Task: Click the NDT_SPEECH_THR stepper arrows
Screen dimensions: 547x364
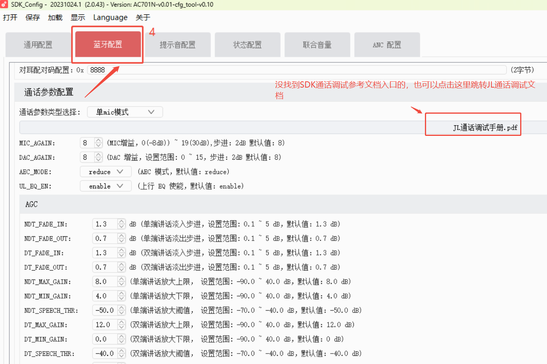Action: tap(121, 310)
